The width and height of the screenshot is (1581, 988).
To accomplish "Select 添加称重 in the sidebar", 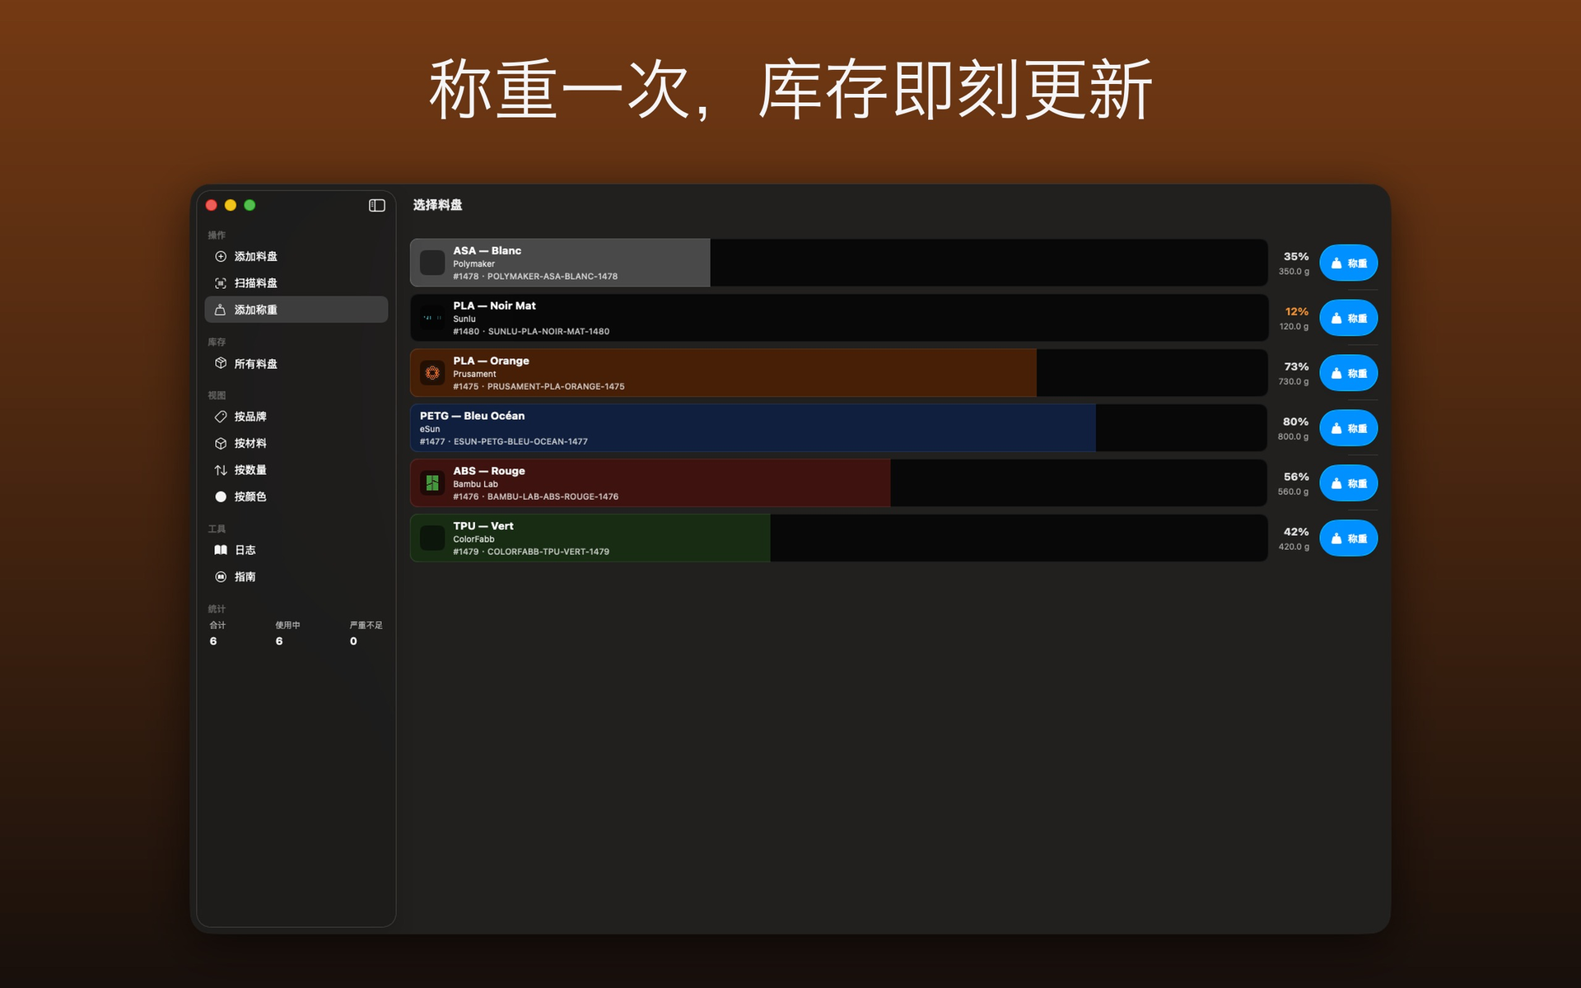I will tap(296, 310).
